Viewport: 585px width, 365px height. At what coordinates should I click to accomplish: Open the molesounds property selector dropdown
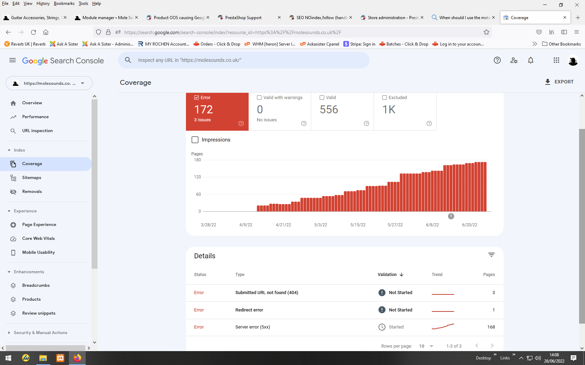(49, 83)
